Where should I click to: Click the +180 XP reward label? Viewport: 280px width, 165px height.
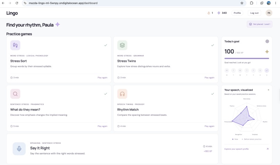pos(208,151)
